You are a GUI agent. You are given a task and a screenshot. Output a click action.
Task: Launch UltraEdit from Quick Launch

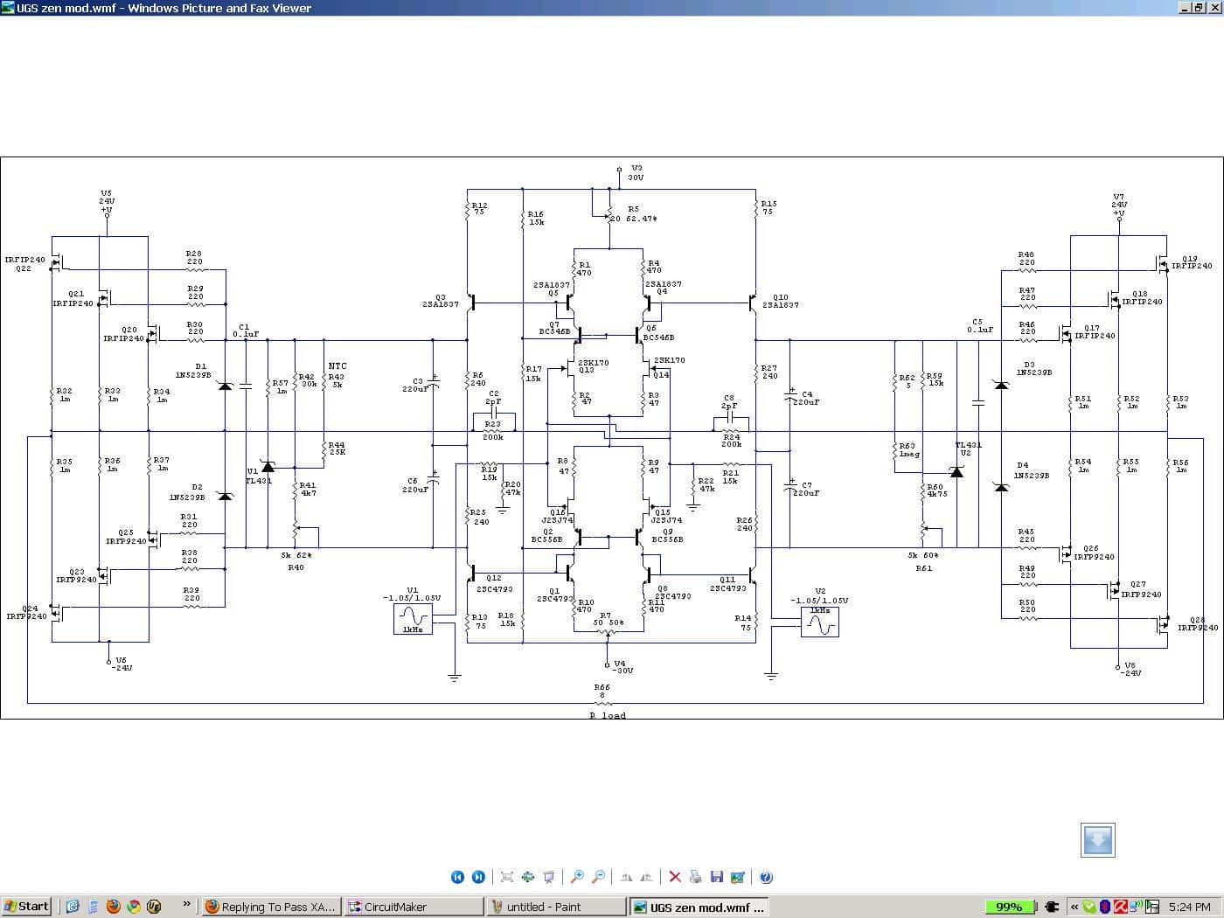(x=154, y=907)
